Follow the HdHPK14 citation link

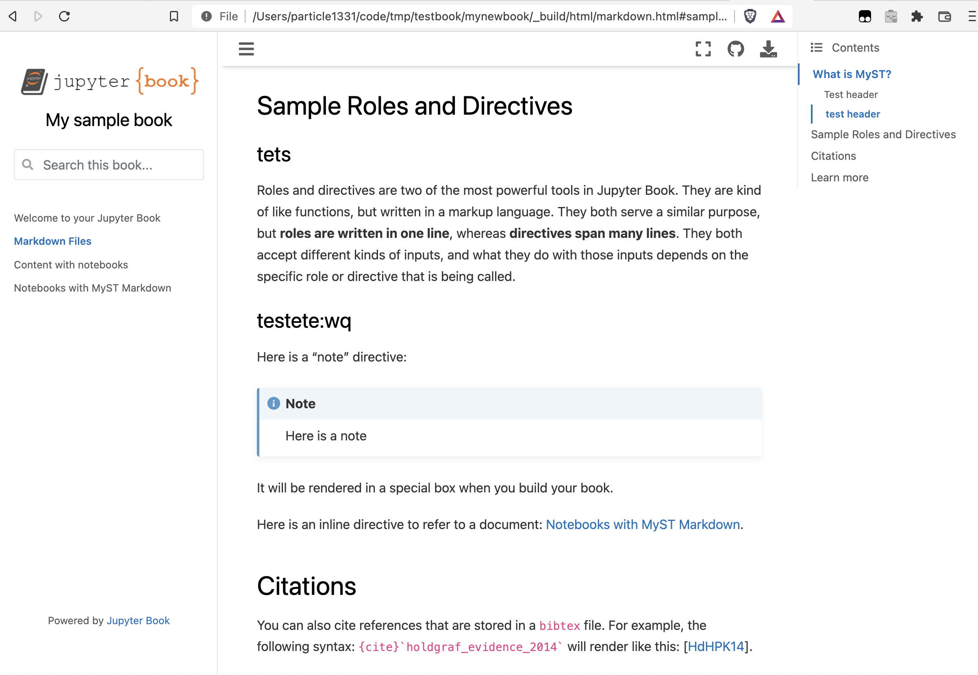[715, 646]
